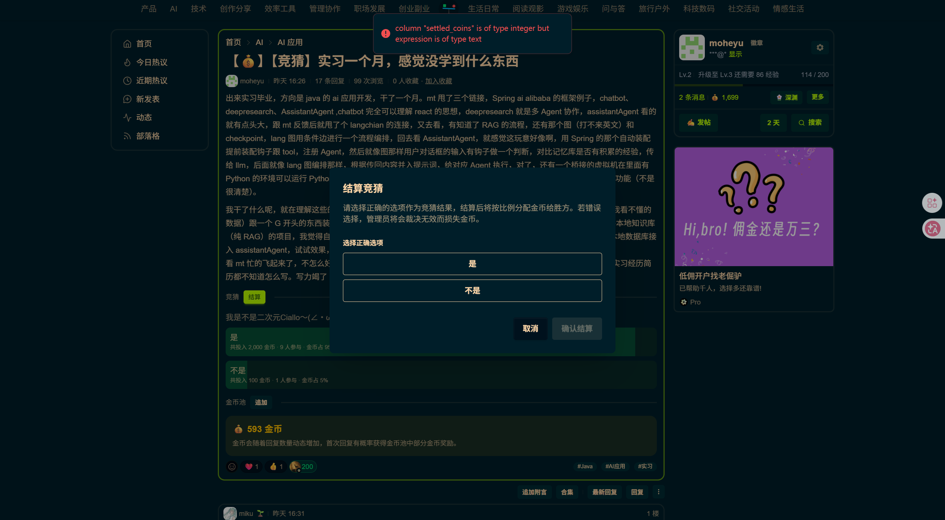945x520 pixels.
Task: Click the #实习 tag
Action: click(x=645, y=466)
